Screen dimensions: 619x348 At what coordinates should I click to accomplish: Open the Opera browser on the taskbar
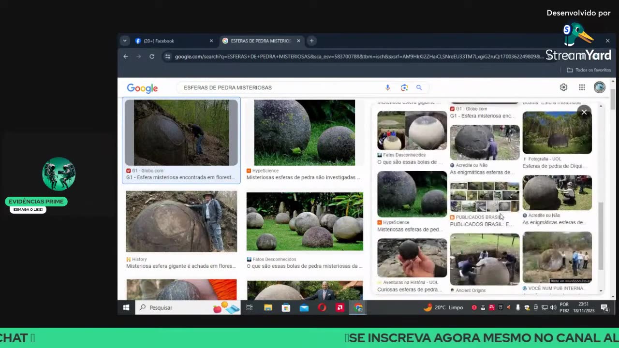click(x=322, y=307)
